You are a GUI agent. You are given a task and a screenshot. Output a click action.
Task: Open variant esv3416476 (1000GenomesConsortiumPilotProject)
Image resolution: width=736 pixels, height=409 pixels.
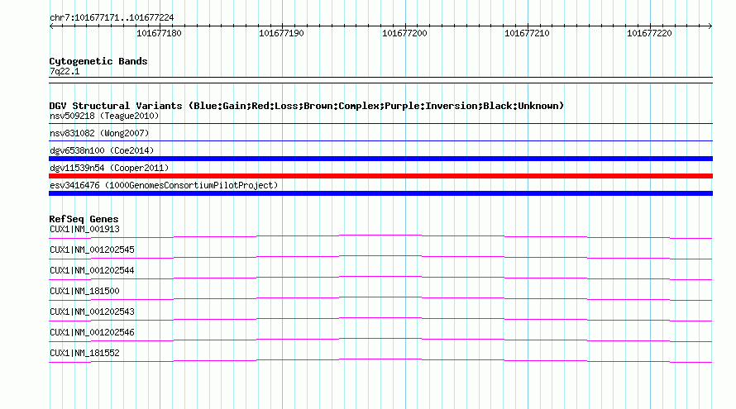point(164,185)
